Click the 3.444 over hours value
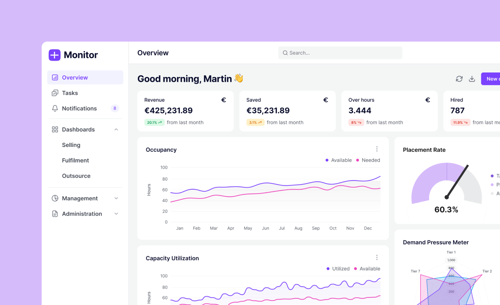 (360, 111)
